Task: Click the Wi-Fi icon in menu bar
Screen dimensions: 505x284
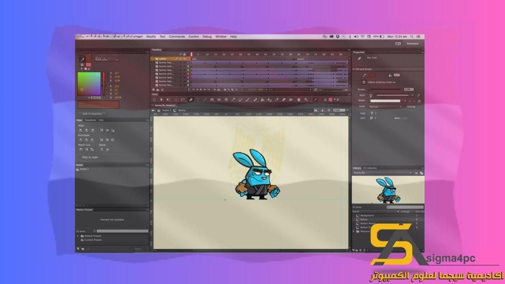Action: 363,37
